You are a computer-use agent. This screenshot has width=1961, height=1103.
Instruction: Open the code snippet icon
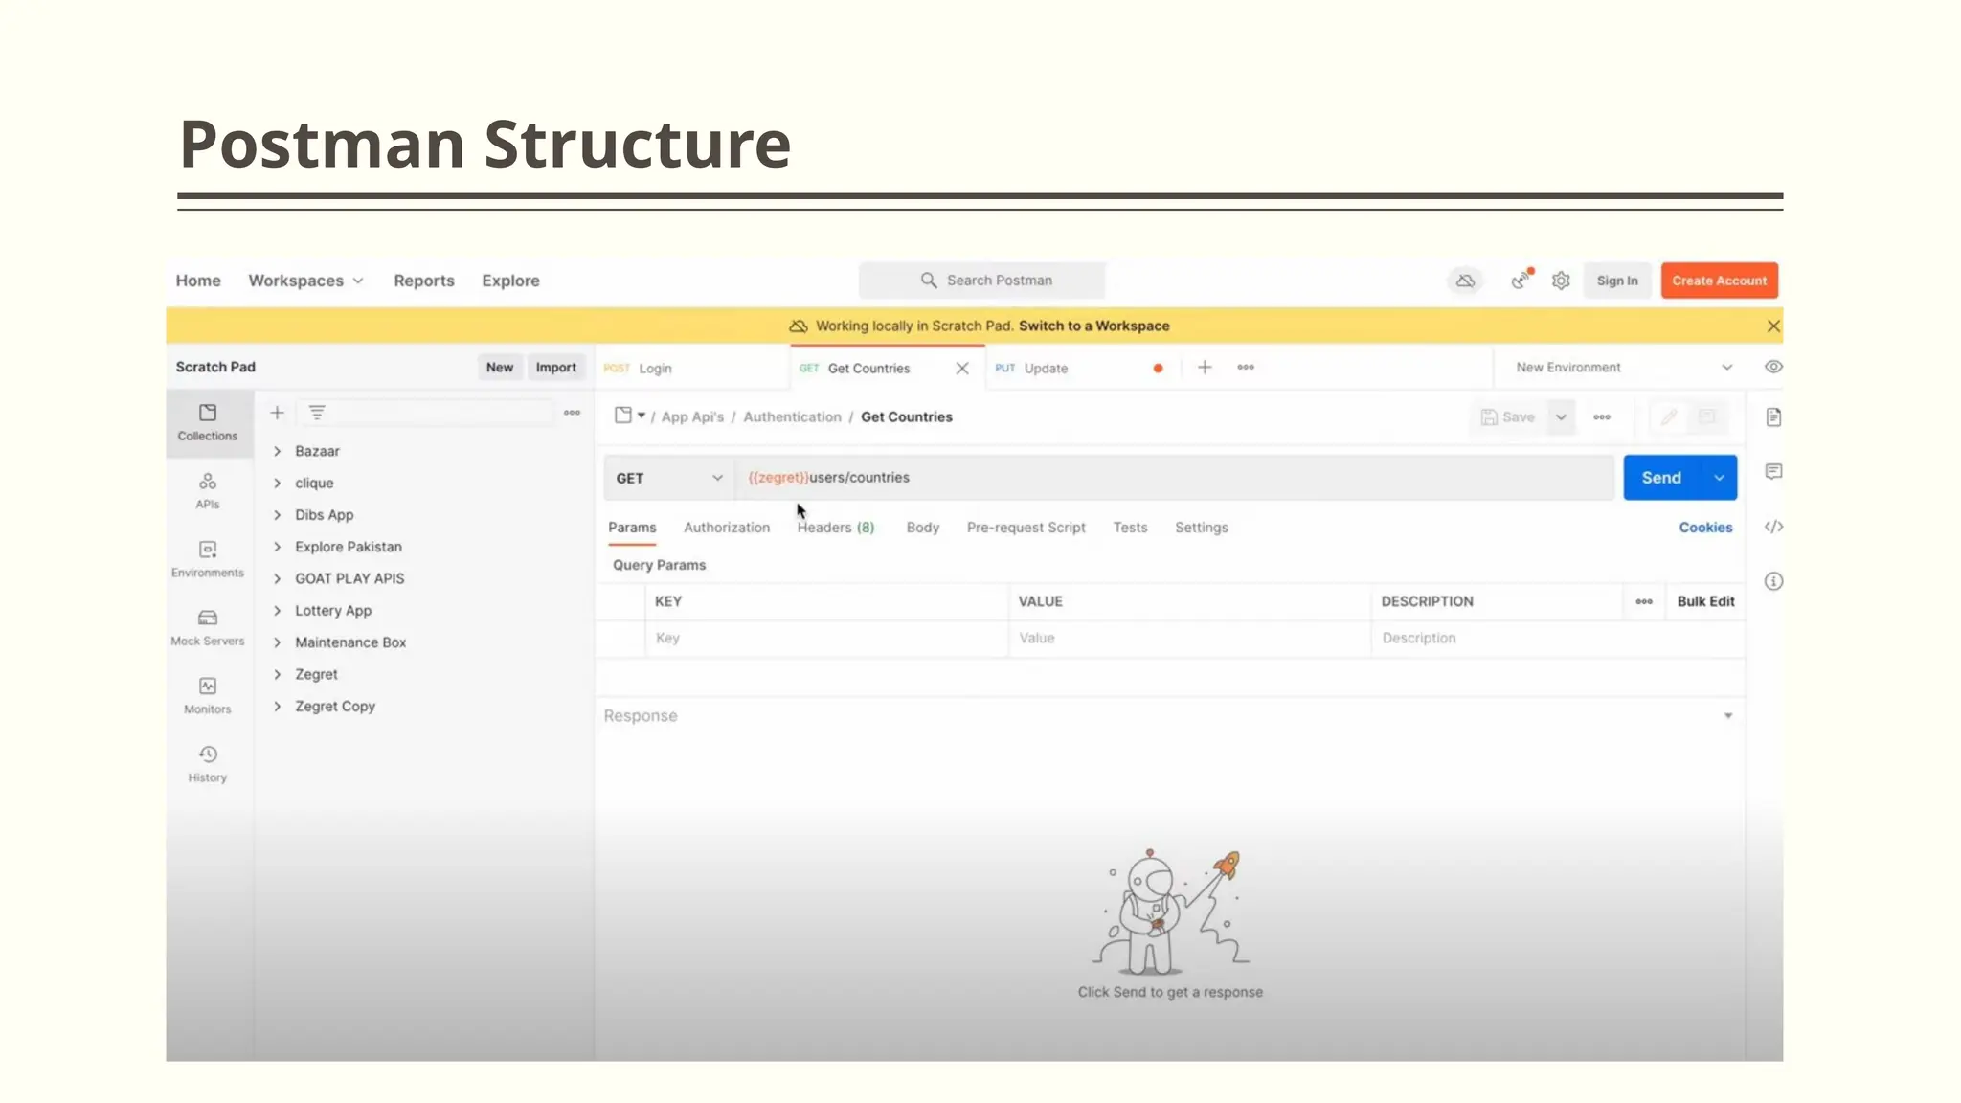tap(1773, 527)
